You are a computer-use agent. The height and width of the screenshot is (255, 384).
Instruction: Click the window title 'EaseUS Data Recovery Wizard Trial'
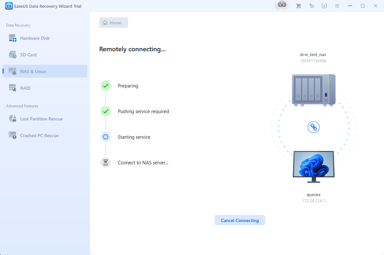[48, 6]
